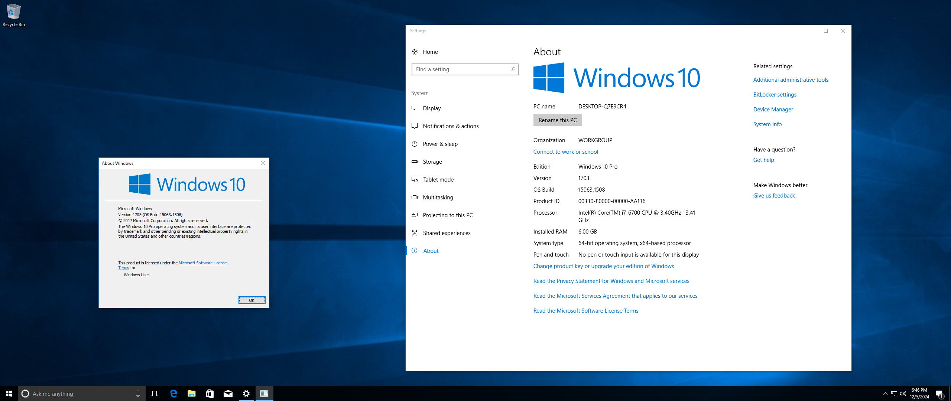
Task: Click the Product ID 00330-80000-00000-AA136
Action: 611,201
